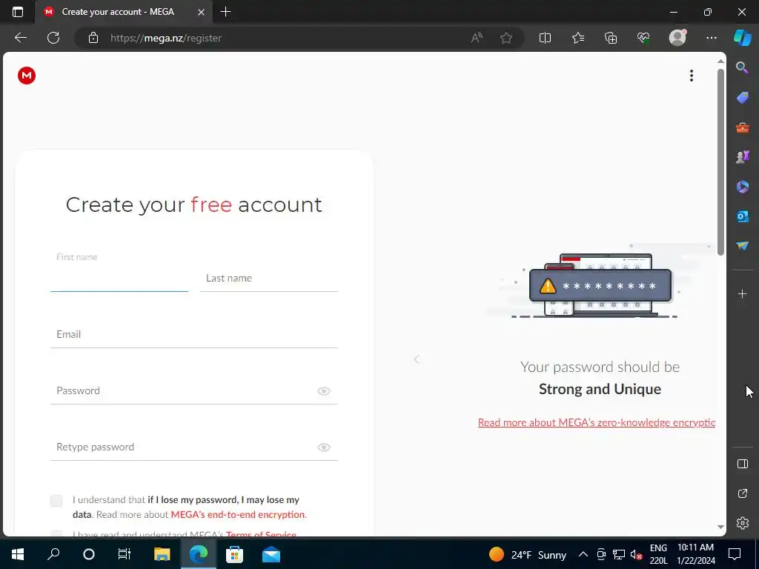Click the MEGA logo icon
The image size is (759, 569).
(27, 76)
